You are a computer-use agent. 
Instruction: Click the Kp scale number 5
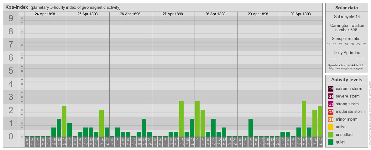(x=11, y=71)
